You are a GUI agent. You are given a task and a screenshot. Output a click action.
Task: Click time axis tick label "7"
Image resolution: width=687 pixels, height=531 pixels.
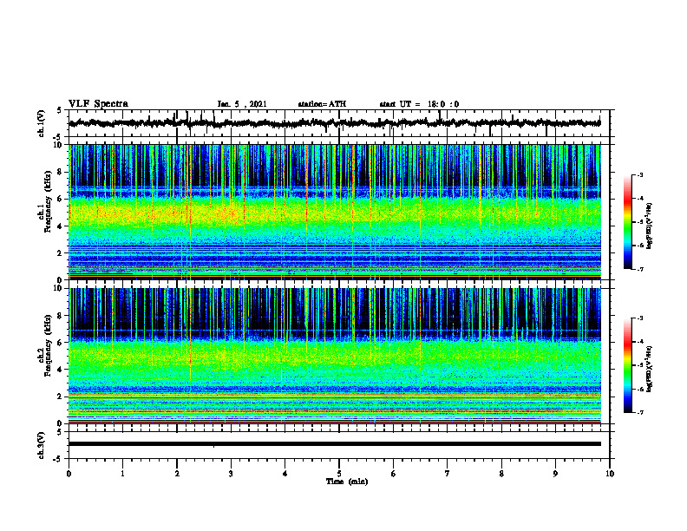[x=448, y=474]
